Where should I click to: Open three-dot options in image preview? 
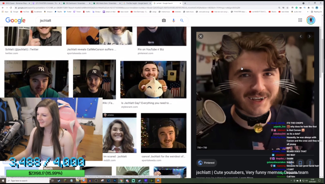tap(310, 163)
